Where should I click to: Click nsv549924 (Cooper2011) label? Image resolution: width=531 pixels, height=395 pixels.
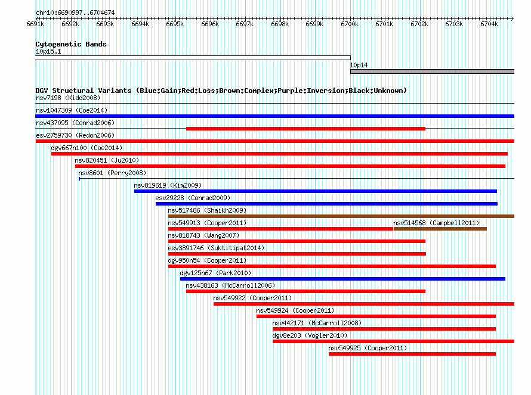295,311
